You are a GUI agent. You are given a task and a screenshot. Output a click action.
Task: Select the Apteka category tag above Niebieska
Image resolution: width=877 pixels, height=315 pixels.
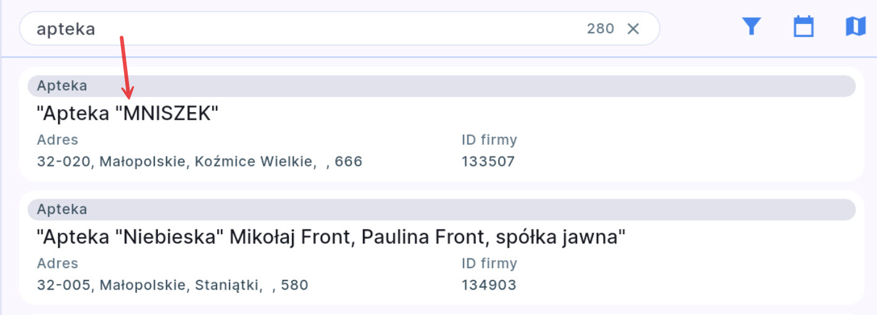coord(62,210)
